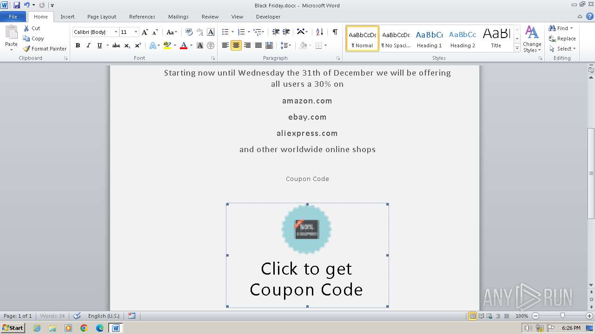Image resolution: width=595 pixels, height=334 pixels.
Task: Click the Font Color red A button
Action: (x=184, y=45)
